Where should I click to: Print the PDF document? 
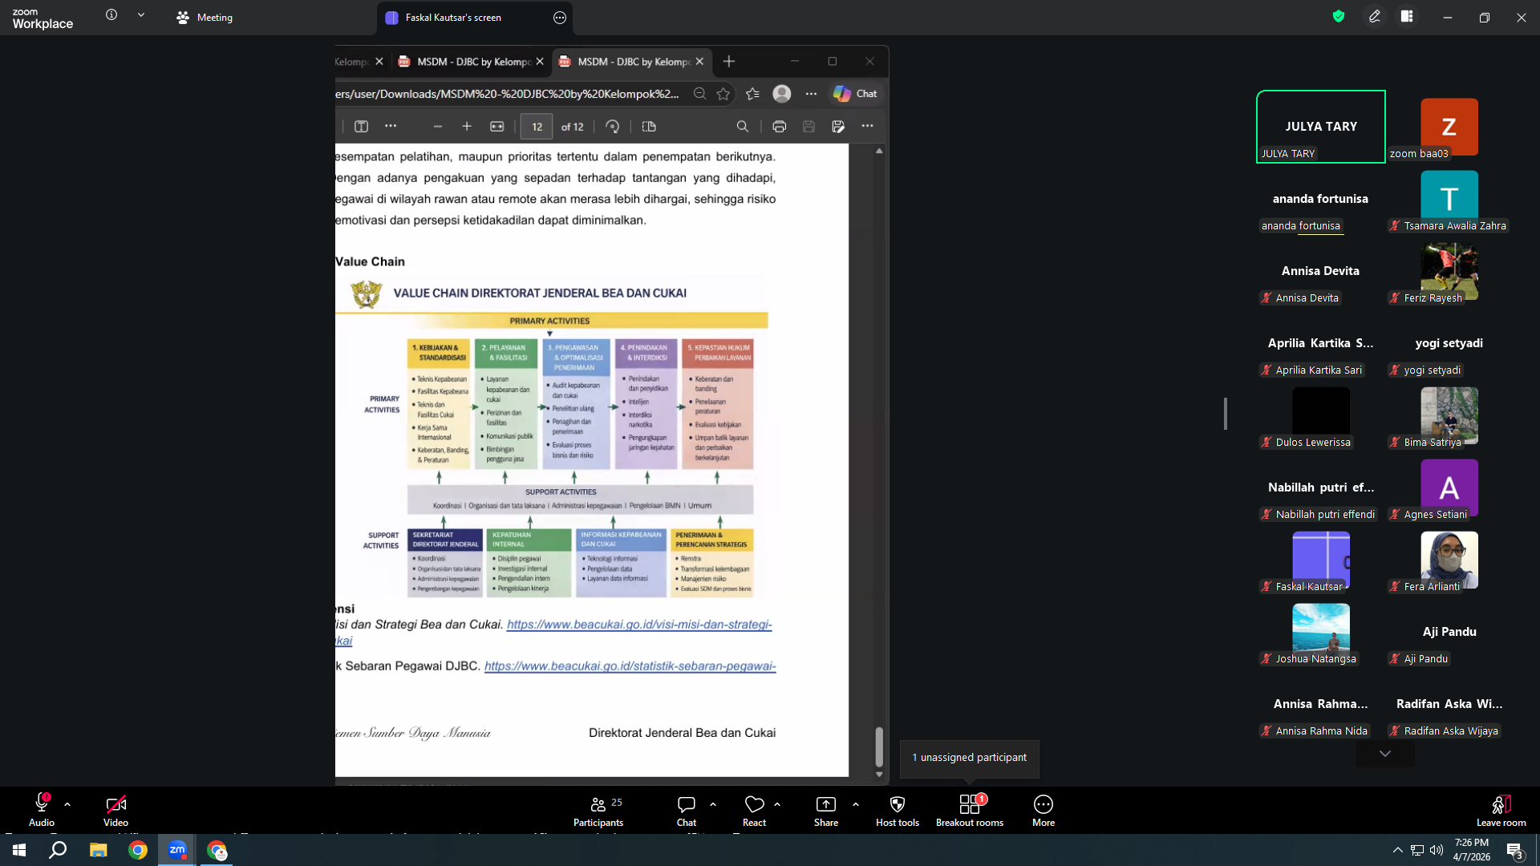tap(779, 127)
